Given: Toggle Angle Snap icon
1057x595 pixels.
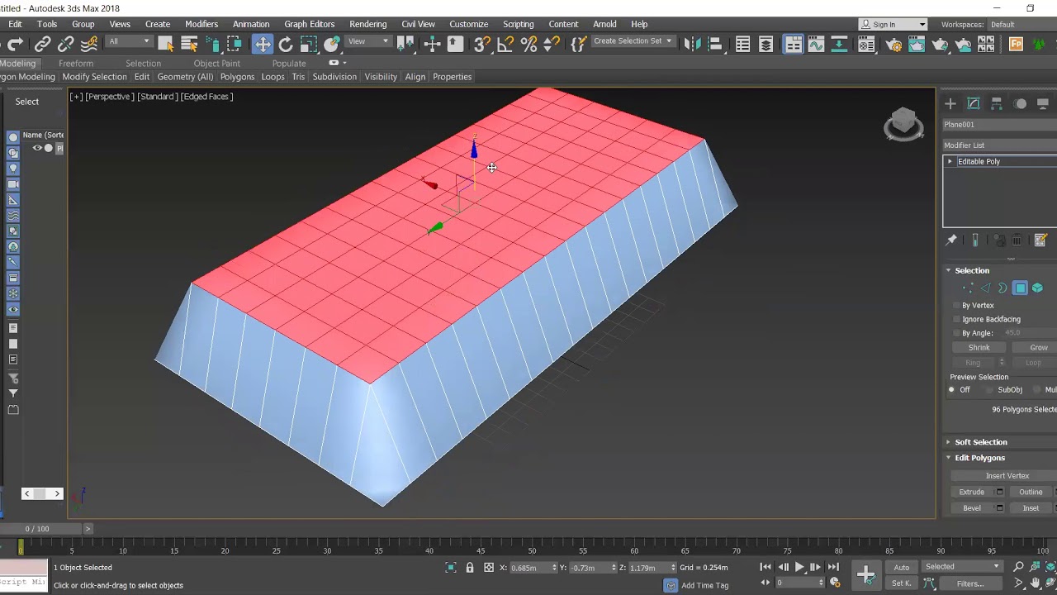Looking at the screenshot, I should [x=506, y=44].
